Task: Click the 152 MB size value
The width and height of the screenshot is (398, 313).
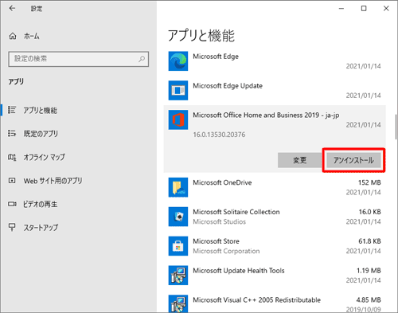Action: [369, 182]
